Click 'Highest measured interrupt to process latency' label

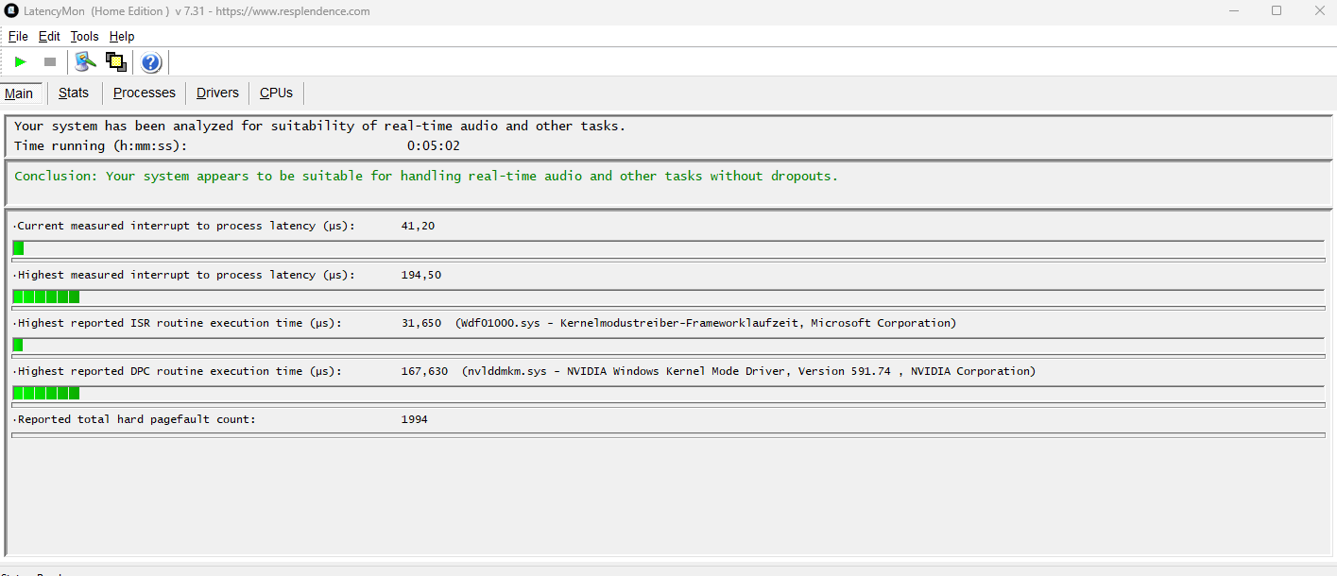(186, 275)
